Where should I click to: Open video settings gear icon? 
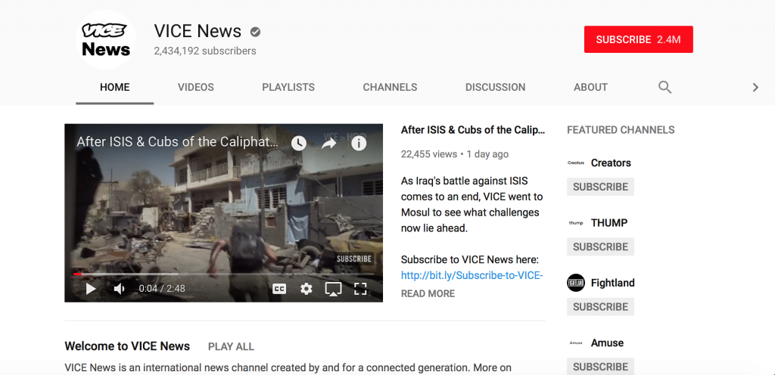307,289
